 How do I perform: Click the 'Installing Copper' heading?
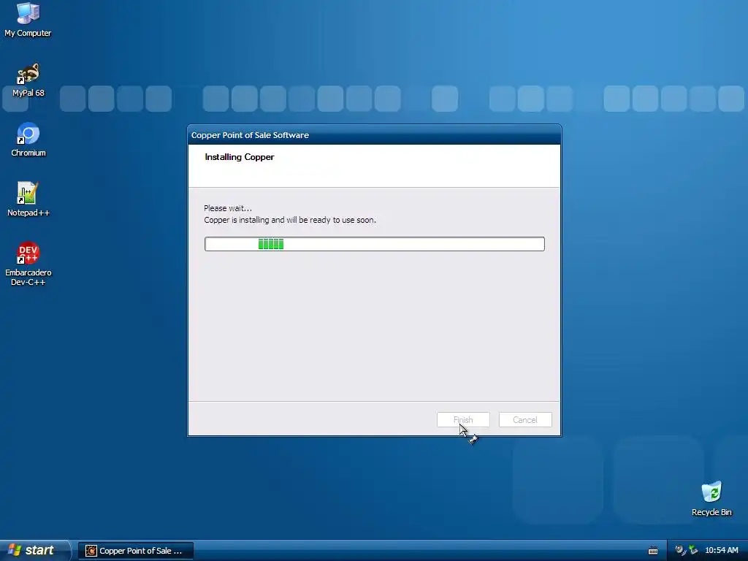click(x=240, y=157)
